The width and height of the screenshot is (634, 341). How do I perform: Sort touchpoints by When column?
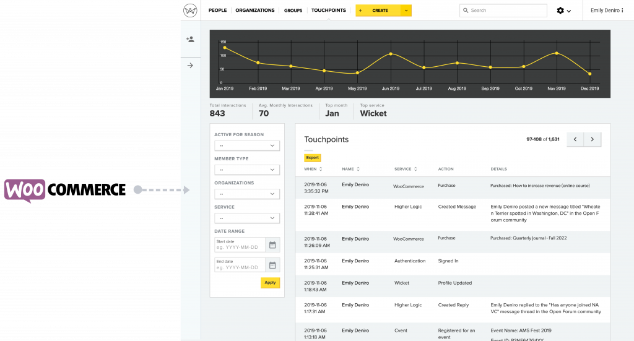[x=313, y=169]
